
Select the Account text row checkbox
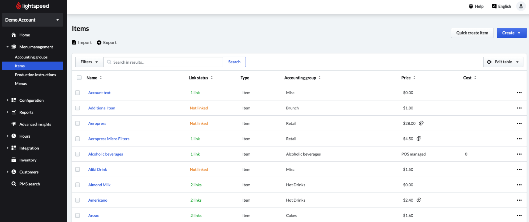(x=78, y=93)
